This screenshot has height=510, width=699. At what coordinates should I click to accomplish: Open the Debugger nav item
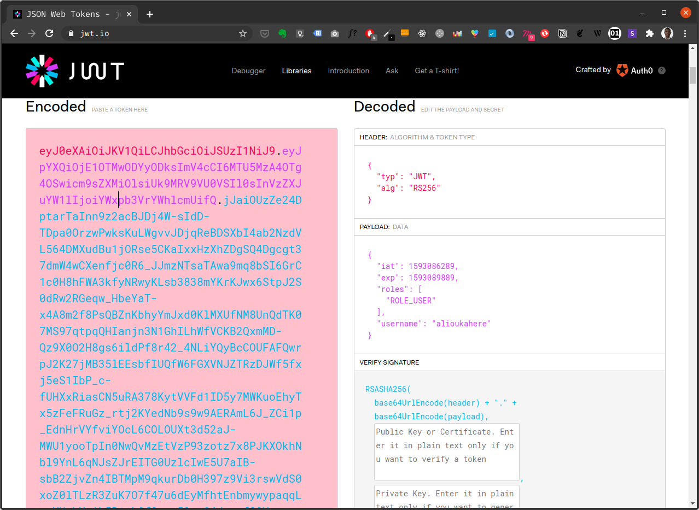[x=248, y=71]
